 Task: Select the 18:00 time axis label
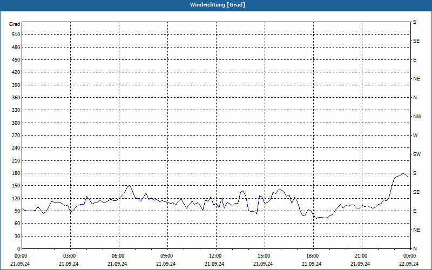pos(313,256)
